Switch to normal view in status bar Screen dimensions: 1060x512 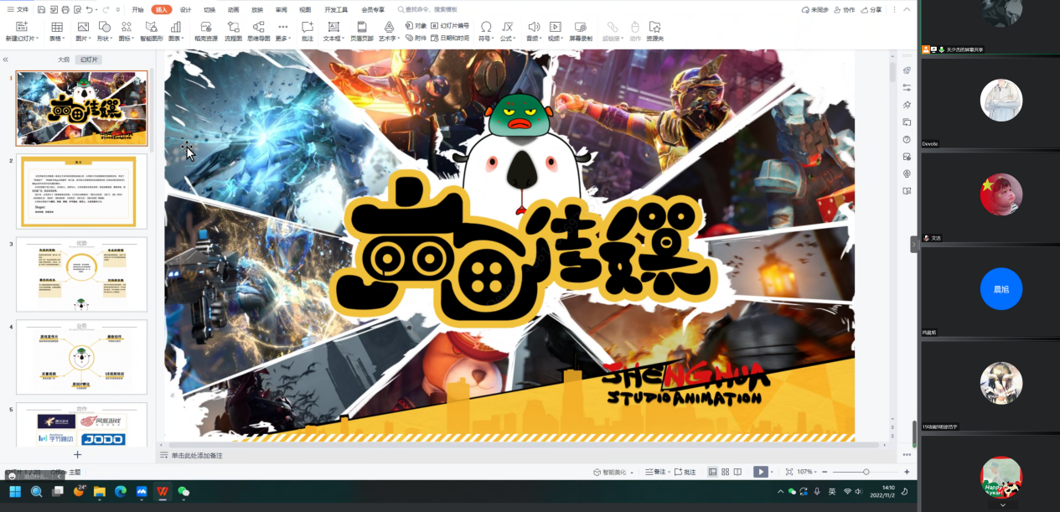[x=713, y=472]
